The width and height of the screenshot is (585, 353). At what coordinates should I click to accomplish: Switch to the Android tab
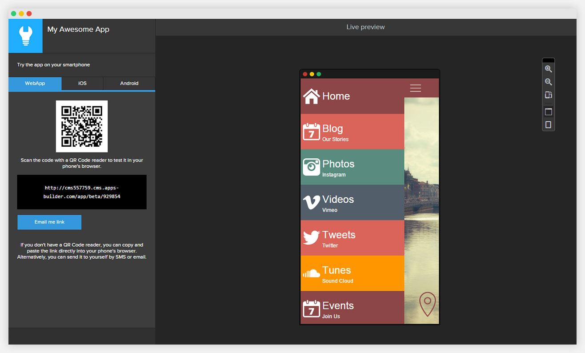pyautogui.click(x=129, y=83)
